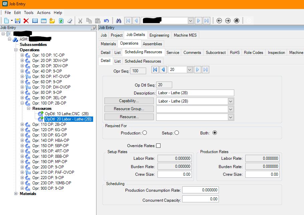Select Opr: 50 OP: HT-OVOP tree item

(51, 76)
